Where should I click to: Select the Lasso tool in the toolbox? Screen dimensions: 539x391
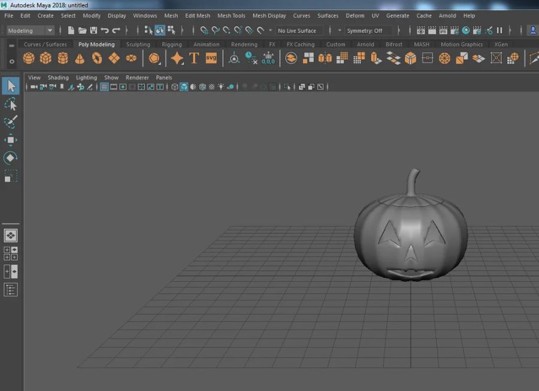11,104
